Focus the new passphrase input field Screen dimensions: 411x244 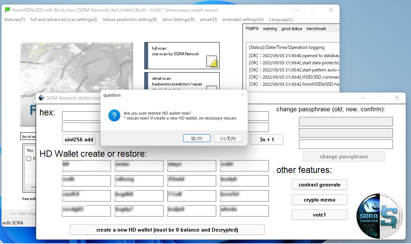(346, 133)
